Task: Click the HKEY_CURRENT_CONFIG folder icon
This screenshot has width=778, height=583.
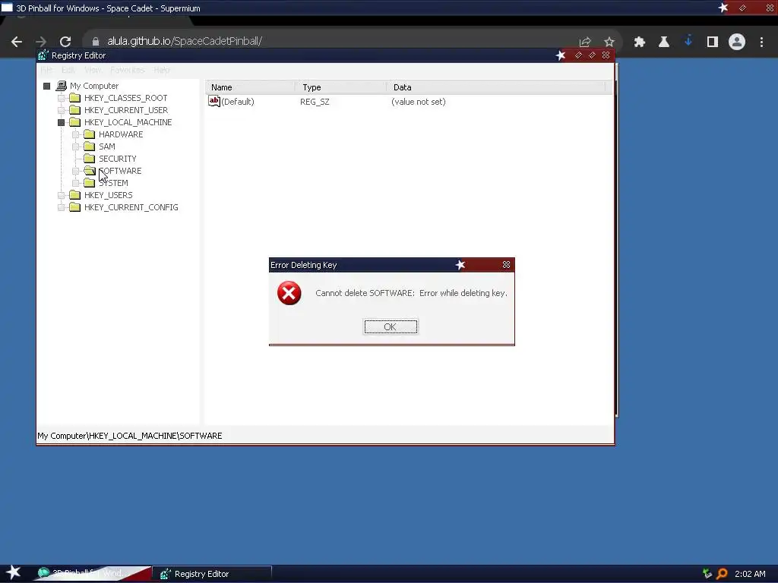Action: (x=75, y=207)
